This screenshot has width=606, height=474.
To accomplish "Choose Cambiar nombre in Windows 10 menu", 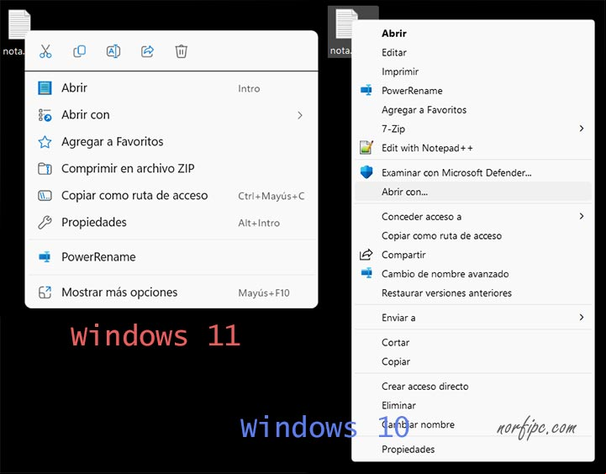I will (x=473, y=424).
